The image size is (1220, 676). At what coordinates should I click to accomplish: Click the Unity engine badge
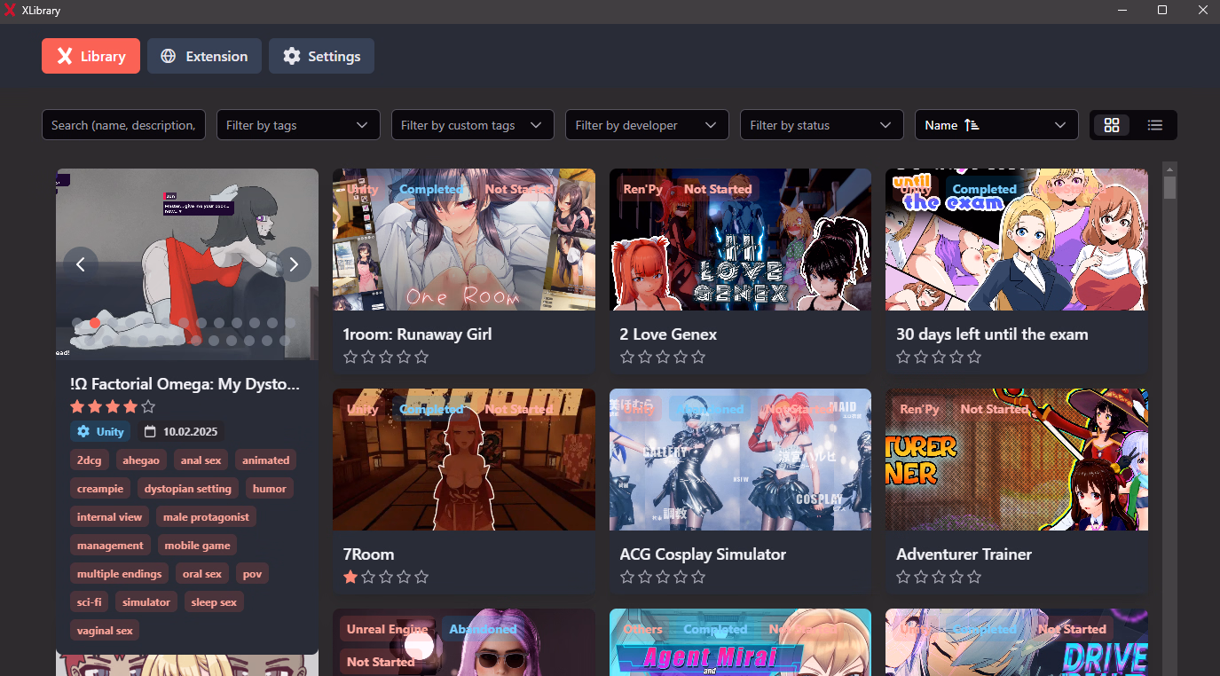100,432
